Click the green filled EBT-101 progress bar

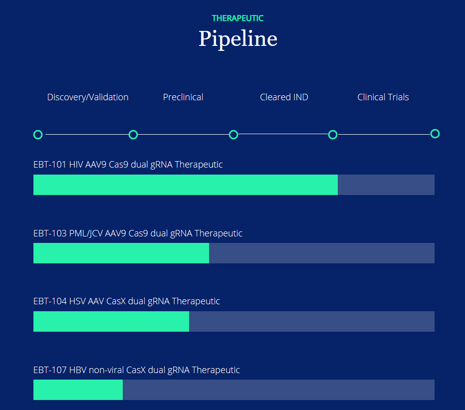pos(186,185)
